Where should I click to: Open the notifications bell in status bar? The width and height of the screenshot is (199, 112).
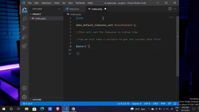[x=175, y=104]
